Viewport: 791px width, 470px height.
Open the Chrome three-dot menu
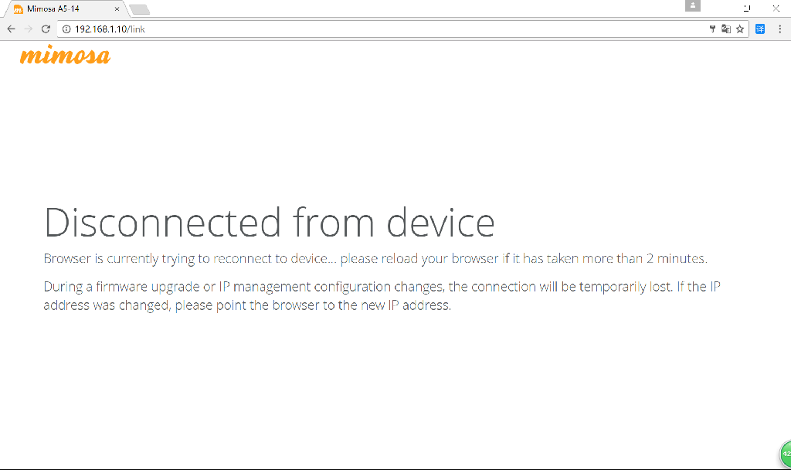click(780, 29)
